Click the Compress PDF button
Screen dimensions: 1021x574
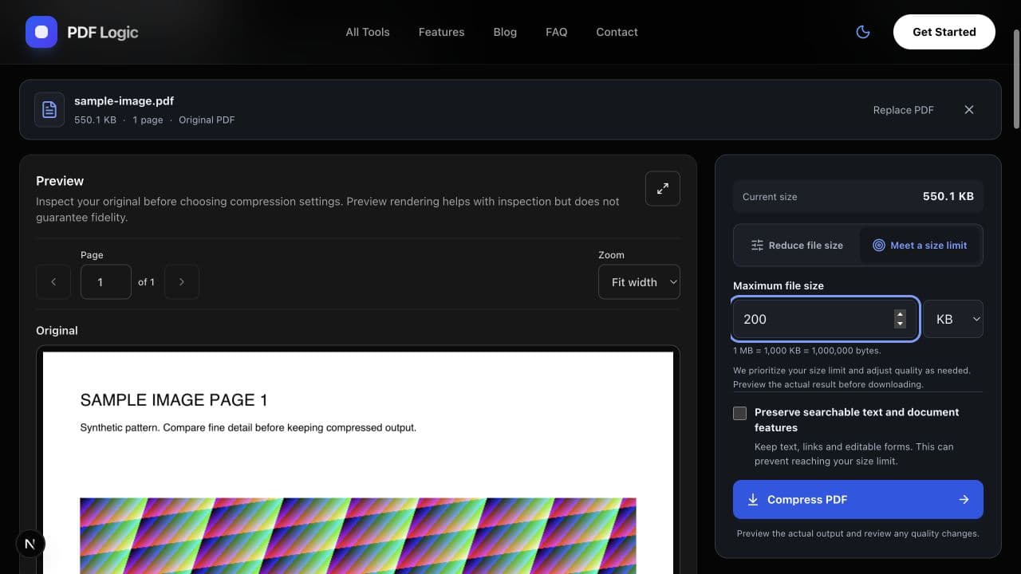[858, 500]
